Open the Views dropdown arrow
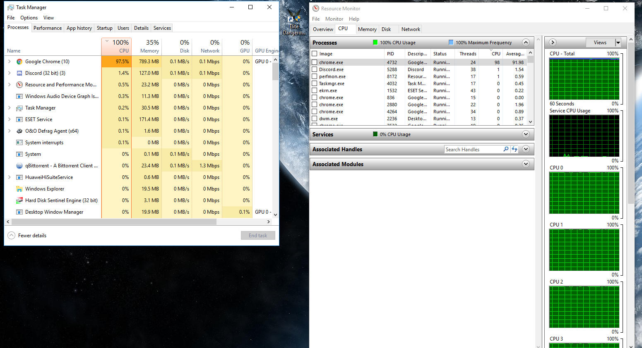The height and width of the screenshot is (348, 642). click(x=618, y=43)
